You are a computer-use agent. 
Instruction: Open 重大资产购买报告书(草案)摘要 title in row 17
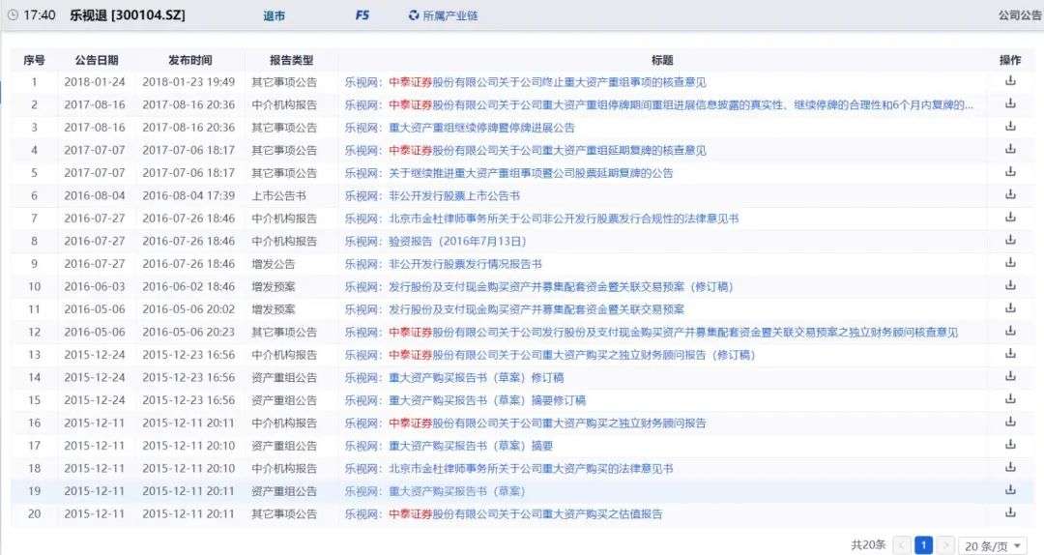(449, 446)
